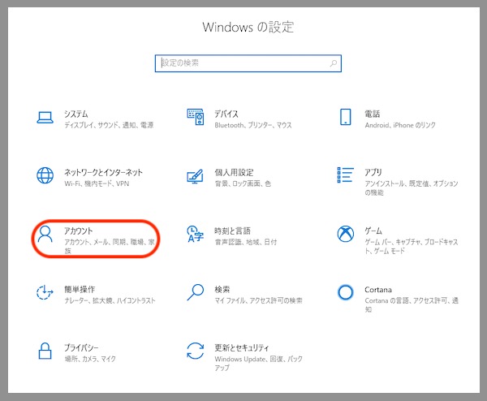Open the ネットワークとインターネット globe icon
Viewport: 487px width, 401px height.
45,175
